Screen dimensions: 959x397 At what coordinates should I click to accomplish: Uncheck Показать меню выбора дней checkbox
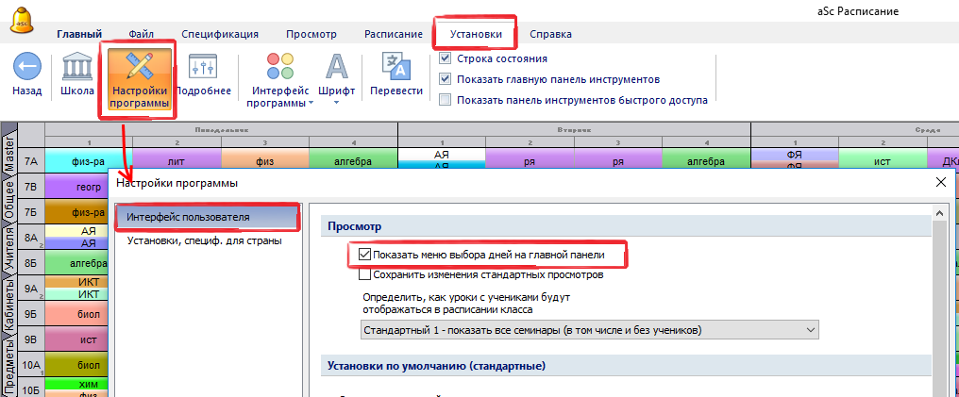click(364, 255)
